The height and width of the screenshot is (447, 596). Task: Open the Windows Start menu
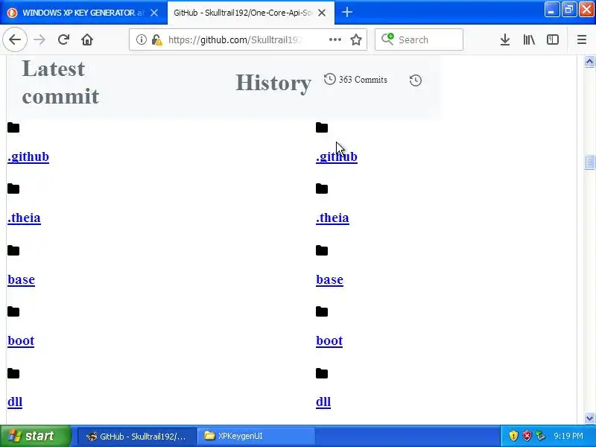coord(36,436)
